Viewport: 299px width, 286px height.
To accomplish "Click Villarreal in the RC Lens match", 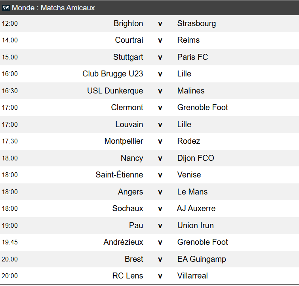I will coord(192,276).
